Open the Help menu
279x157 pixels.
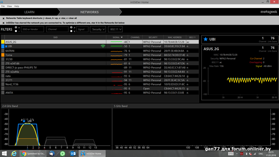16,6
